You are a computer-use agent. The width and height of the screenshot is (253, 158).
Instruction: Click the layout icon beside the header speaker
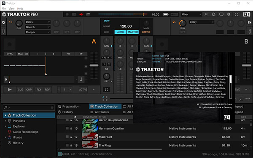[x=74, y=14]
